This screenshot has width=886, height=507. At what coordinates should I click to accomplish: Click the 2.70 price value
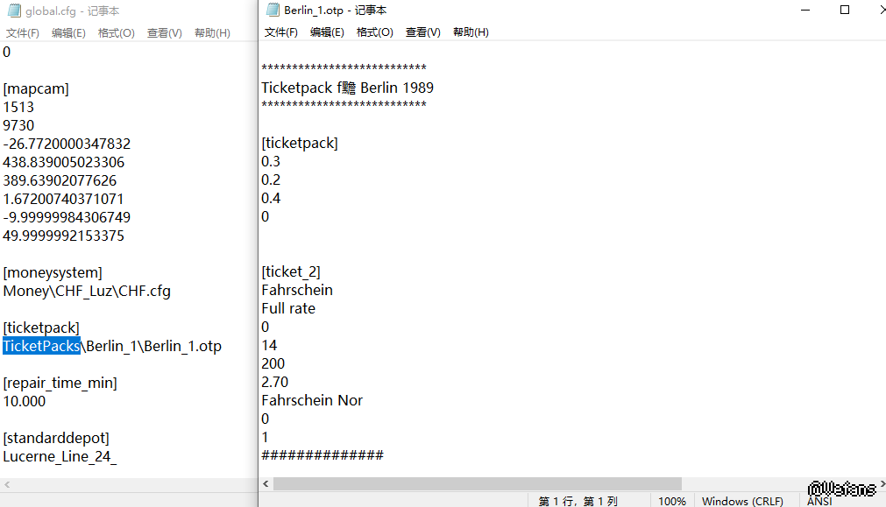[x=274, y=383]
